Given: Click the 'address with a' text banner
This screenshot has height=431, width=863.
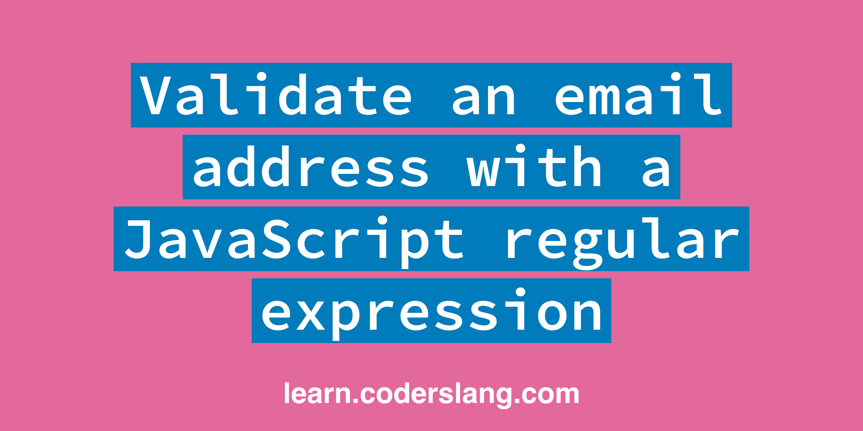Looking at the screenshot, I should pos(431,166).
